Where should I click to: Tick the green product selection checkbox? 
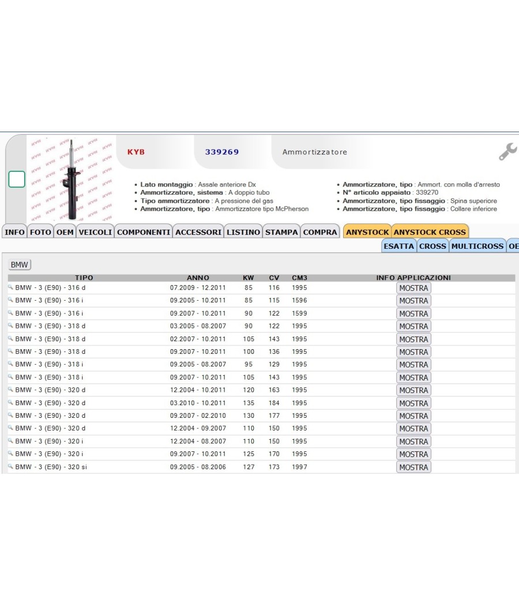(x=17, y=179)
